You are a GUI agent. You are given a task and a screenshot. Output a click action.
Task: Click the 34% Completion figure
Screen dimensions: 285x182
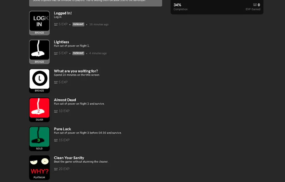coord(177,5)
